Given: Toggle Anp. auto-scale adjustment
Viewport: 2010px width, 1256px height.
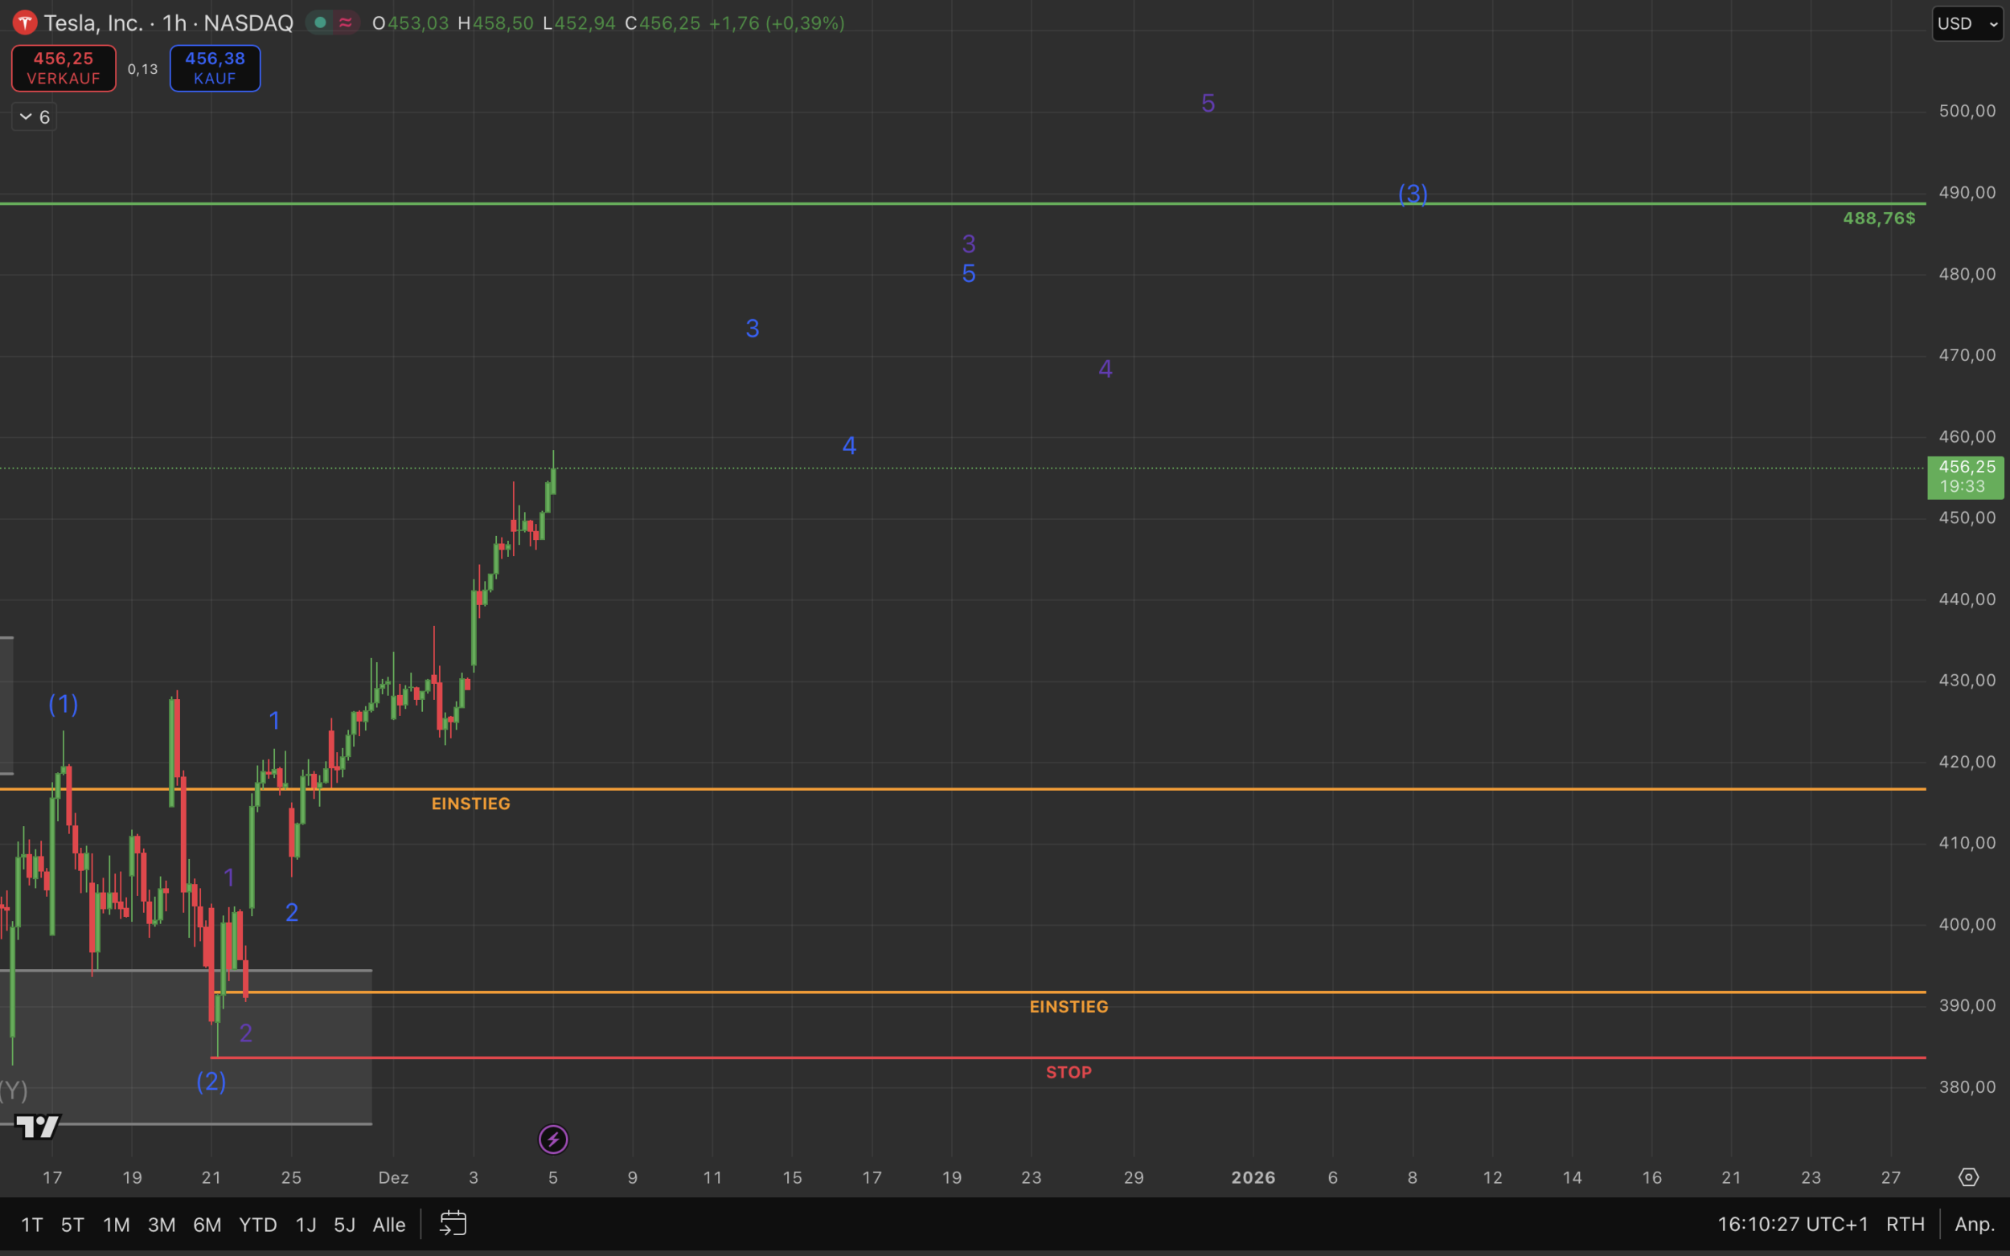Looking at the screenshot, I should pos(1975,1225).
